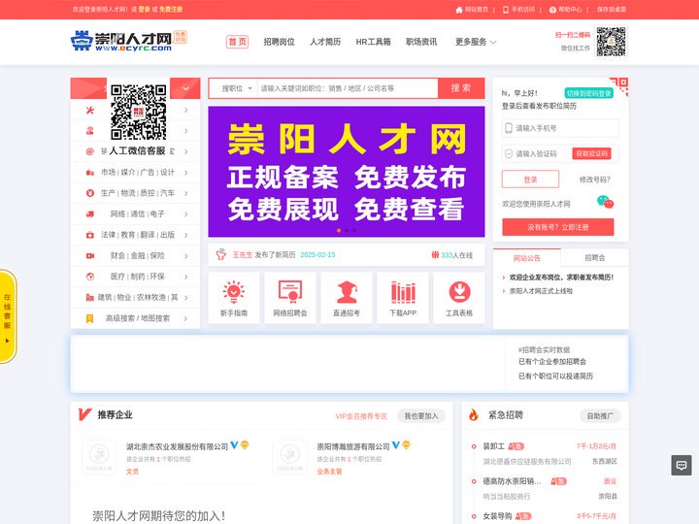Select the third banner carousel dot

click(x=354, y=230)
